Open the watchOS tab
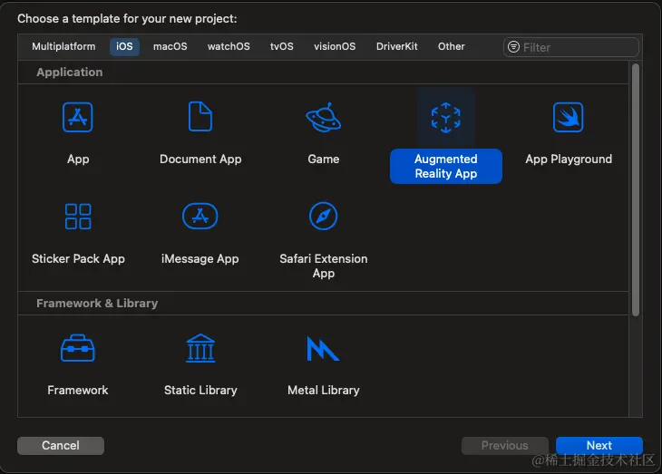 pyautogui.click(x=229, y=46)
